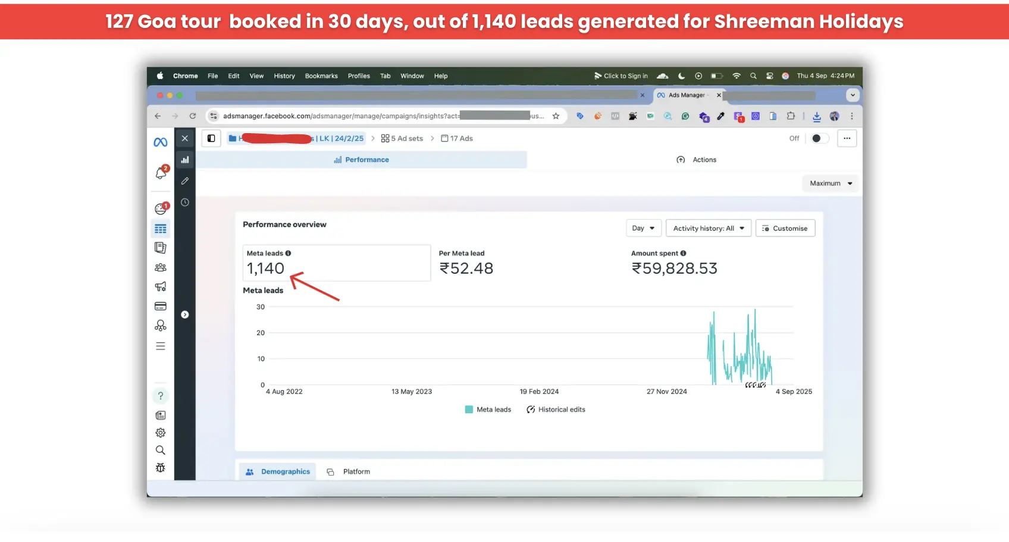Open the Demographics tab
1009x542 pixels.
coord(278,472)
